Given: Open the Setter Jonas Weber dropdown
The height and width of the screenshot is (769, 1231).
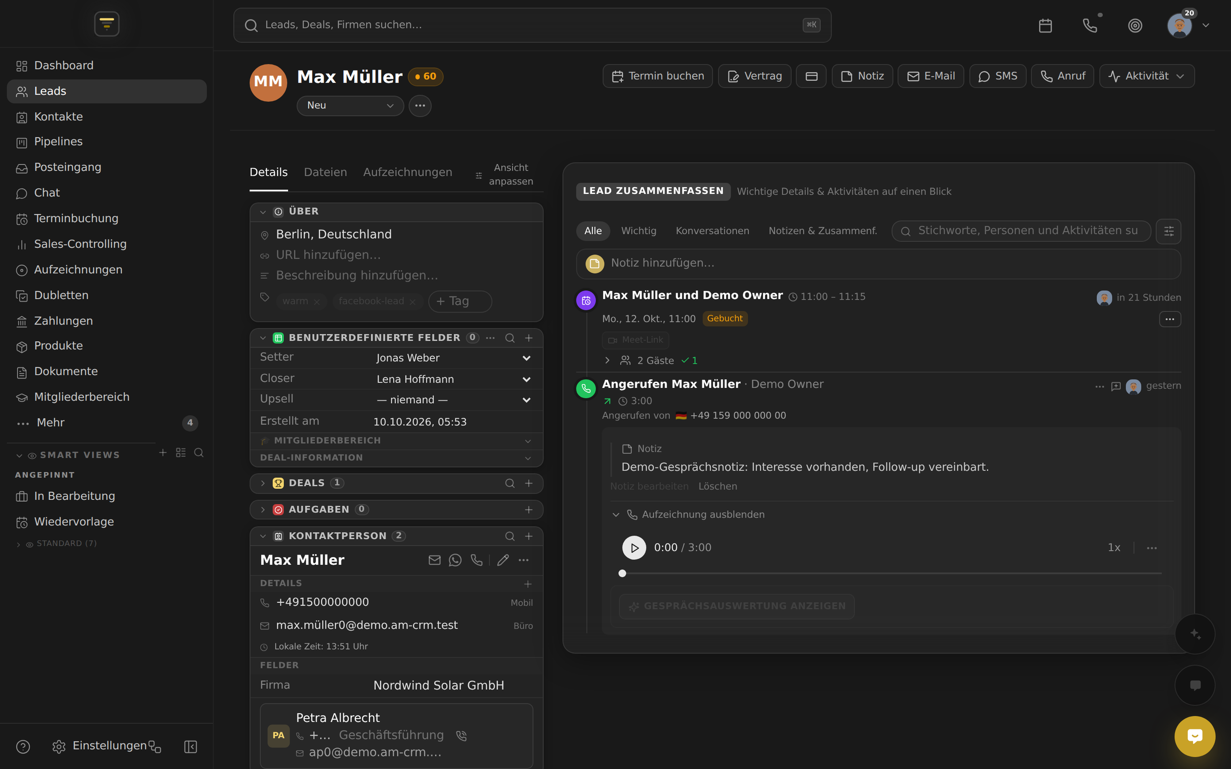Looking at the screenshot, I should coord(454,358).
